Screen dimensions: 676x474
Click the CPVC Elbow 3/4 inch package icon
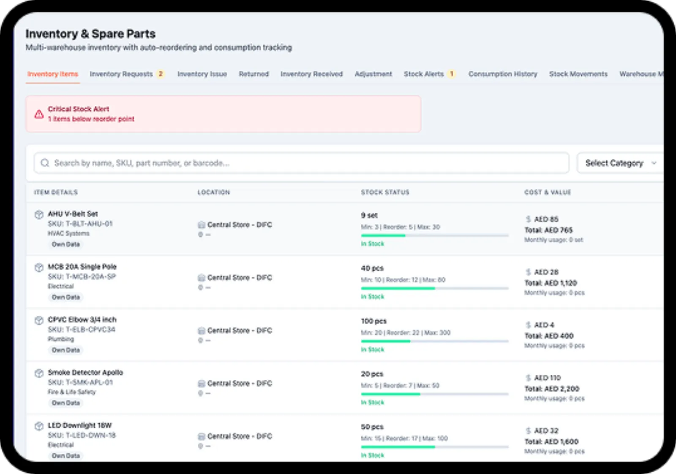tap(39, 320)
